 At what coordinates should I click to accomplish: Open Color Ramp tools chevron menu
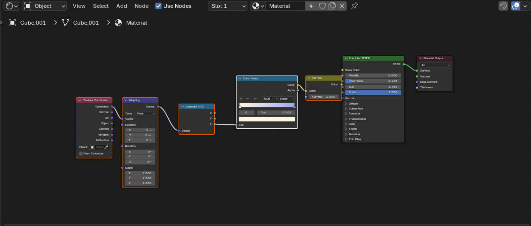[x=255, y=99]
